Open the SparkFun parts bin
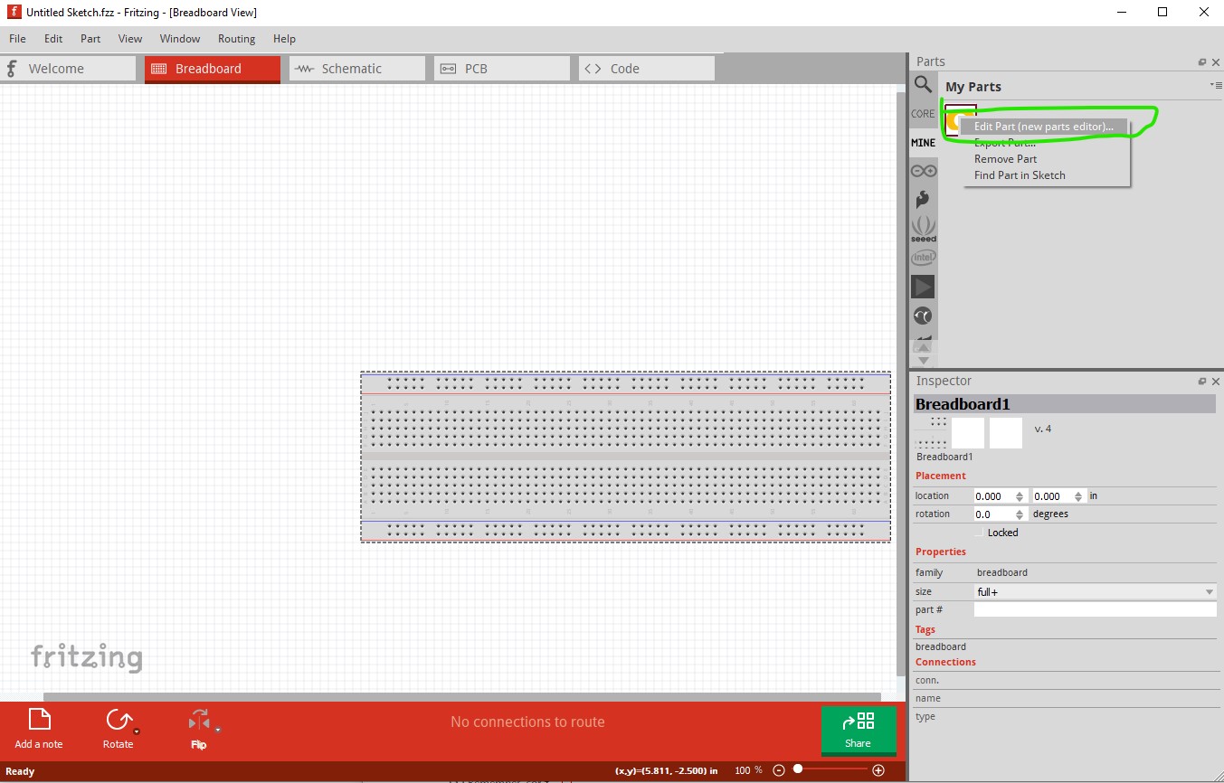 point(923,199)
